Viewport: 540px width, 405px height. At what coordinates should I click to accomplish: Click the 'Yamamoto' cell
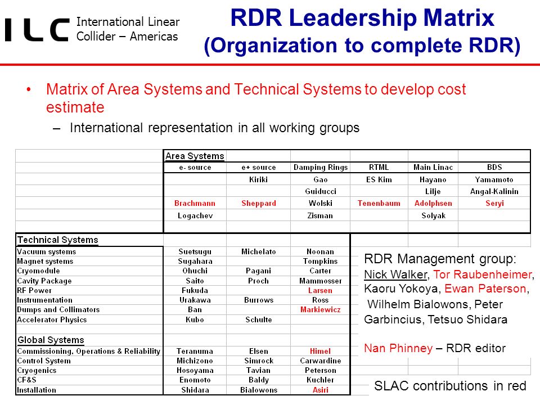click(x=494, y=179)
